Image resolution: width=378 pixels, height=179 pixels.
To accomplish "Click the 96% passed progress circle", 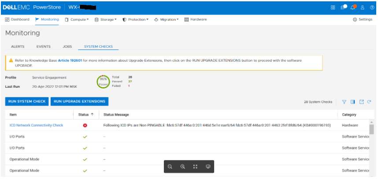I will [103, 82].
